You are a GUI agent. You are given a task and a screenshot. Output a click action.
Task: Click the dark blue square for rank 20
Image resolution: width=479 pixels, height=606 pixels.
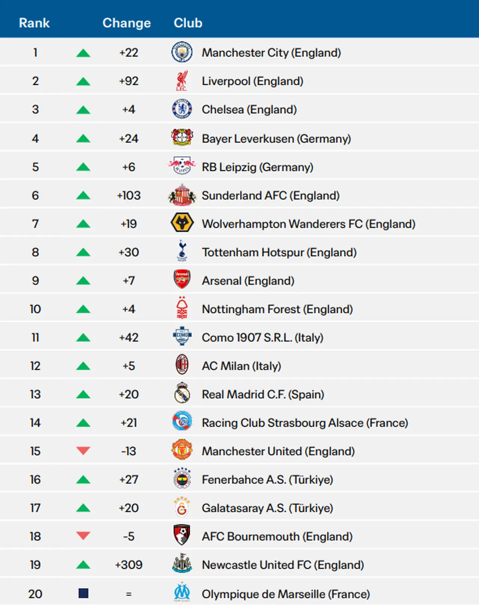pyautogui.click(x=83, y=593)
